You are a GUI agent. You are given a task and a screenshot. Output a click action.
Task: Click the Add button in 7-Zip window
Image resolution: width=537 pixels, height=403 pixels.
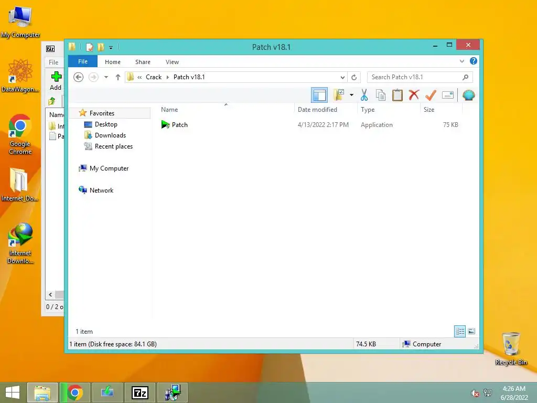tap(56, 81)
